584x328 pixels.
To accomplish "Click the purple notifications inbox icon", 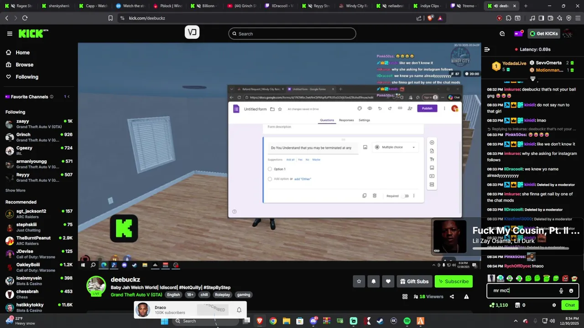I will pyautogui.click(x=518, y=33).
